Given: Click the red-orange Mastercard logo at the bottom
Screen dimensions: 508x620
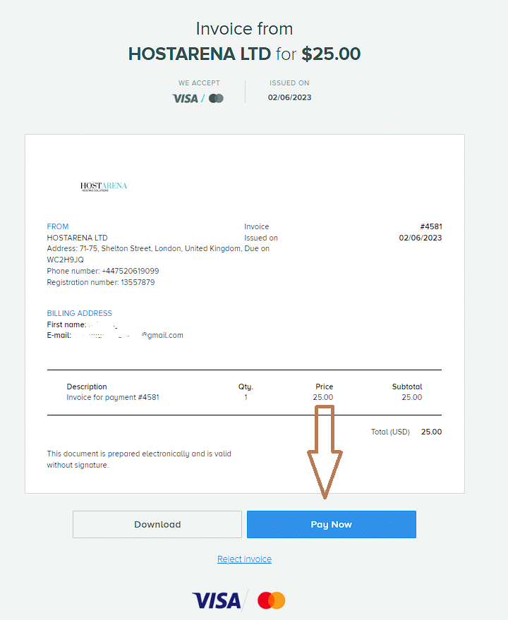Looking at the screenshot, I should [x=272, y=601].
